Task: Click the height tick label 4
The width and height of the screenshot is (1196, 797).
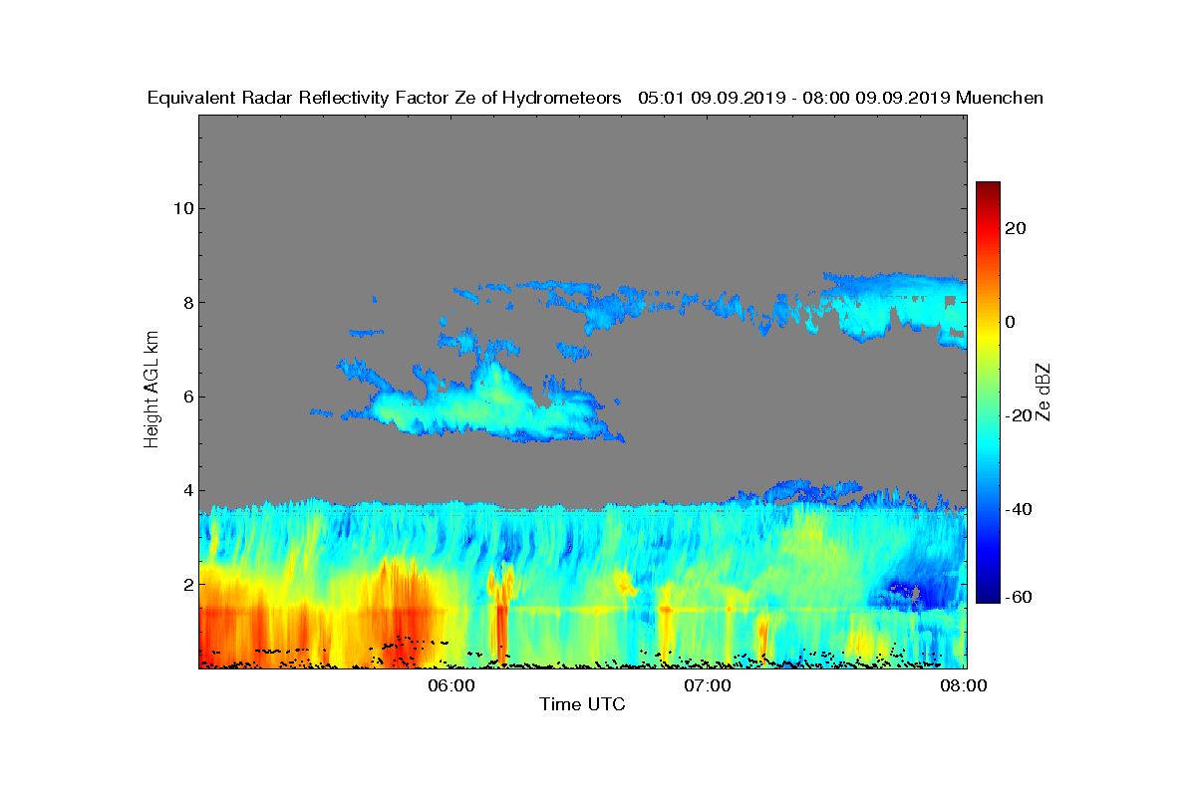Action: 186,490
